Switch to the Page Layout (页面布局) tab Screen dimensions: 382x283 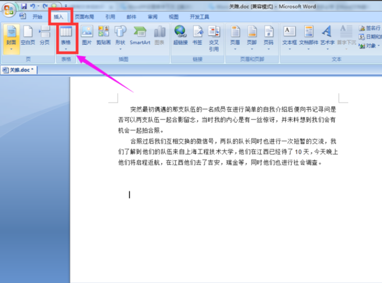(x=84, y=17)
